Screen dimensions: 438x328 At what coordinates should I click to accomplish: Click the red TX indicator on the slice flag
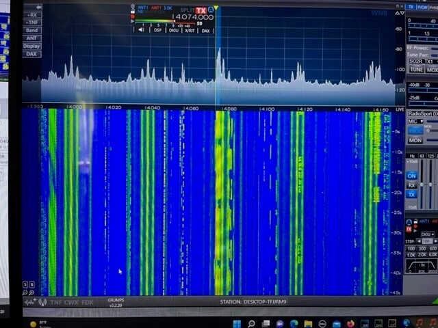201,10
